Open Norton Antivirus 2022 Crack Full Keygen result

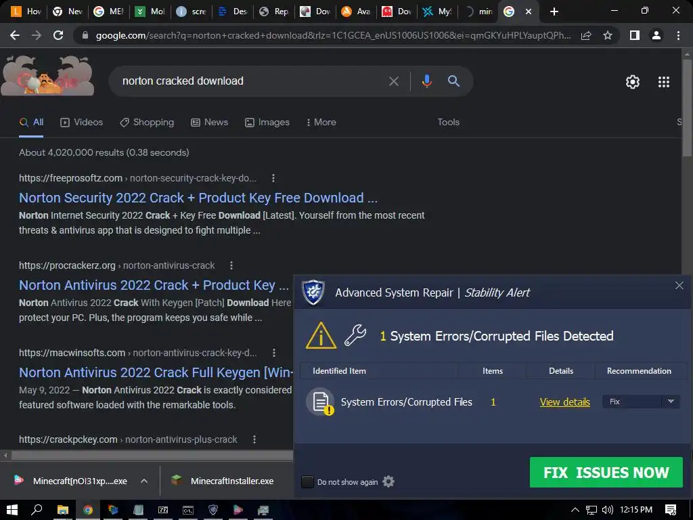(x=156, y=372)
